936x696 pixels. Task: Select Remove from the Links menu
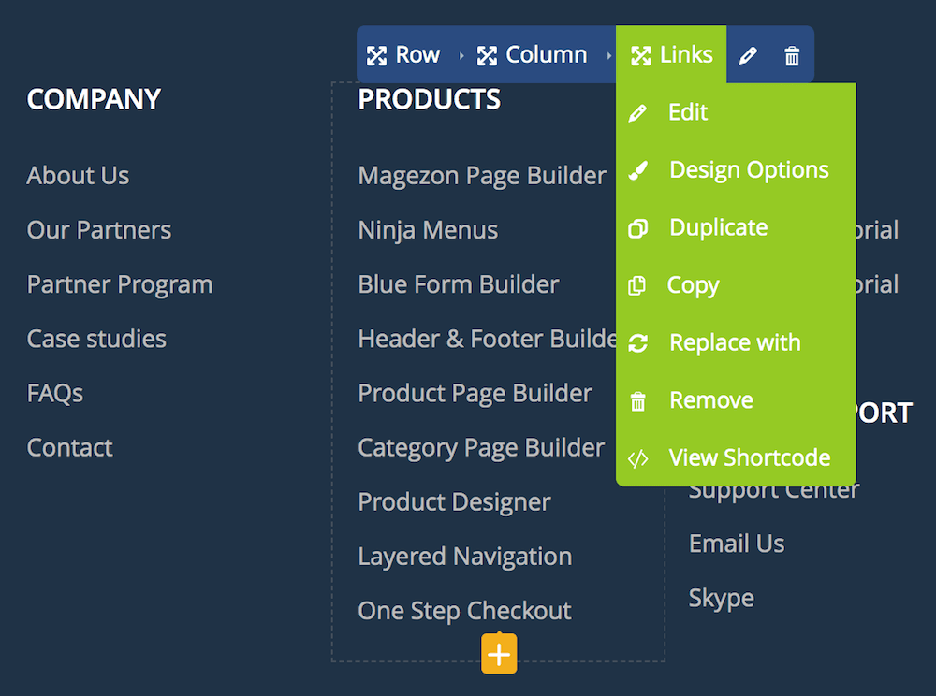tap(710, 400)
